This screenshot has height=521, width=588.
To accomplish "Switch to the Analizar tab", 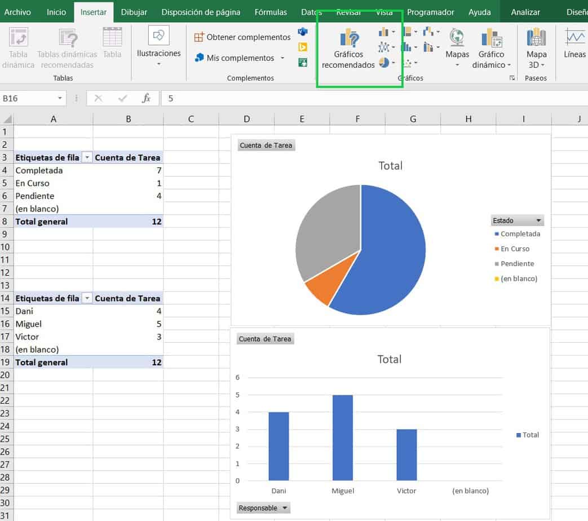I will click(525, 12).
